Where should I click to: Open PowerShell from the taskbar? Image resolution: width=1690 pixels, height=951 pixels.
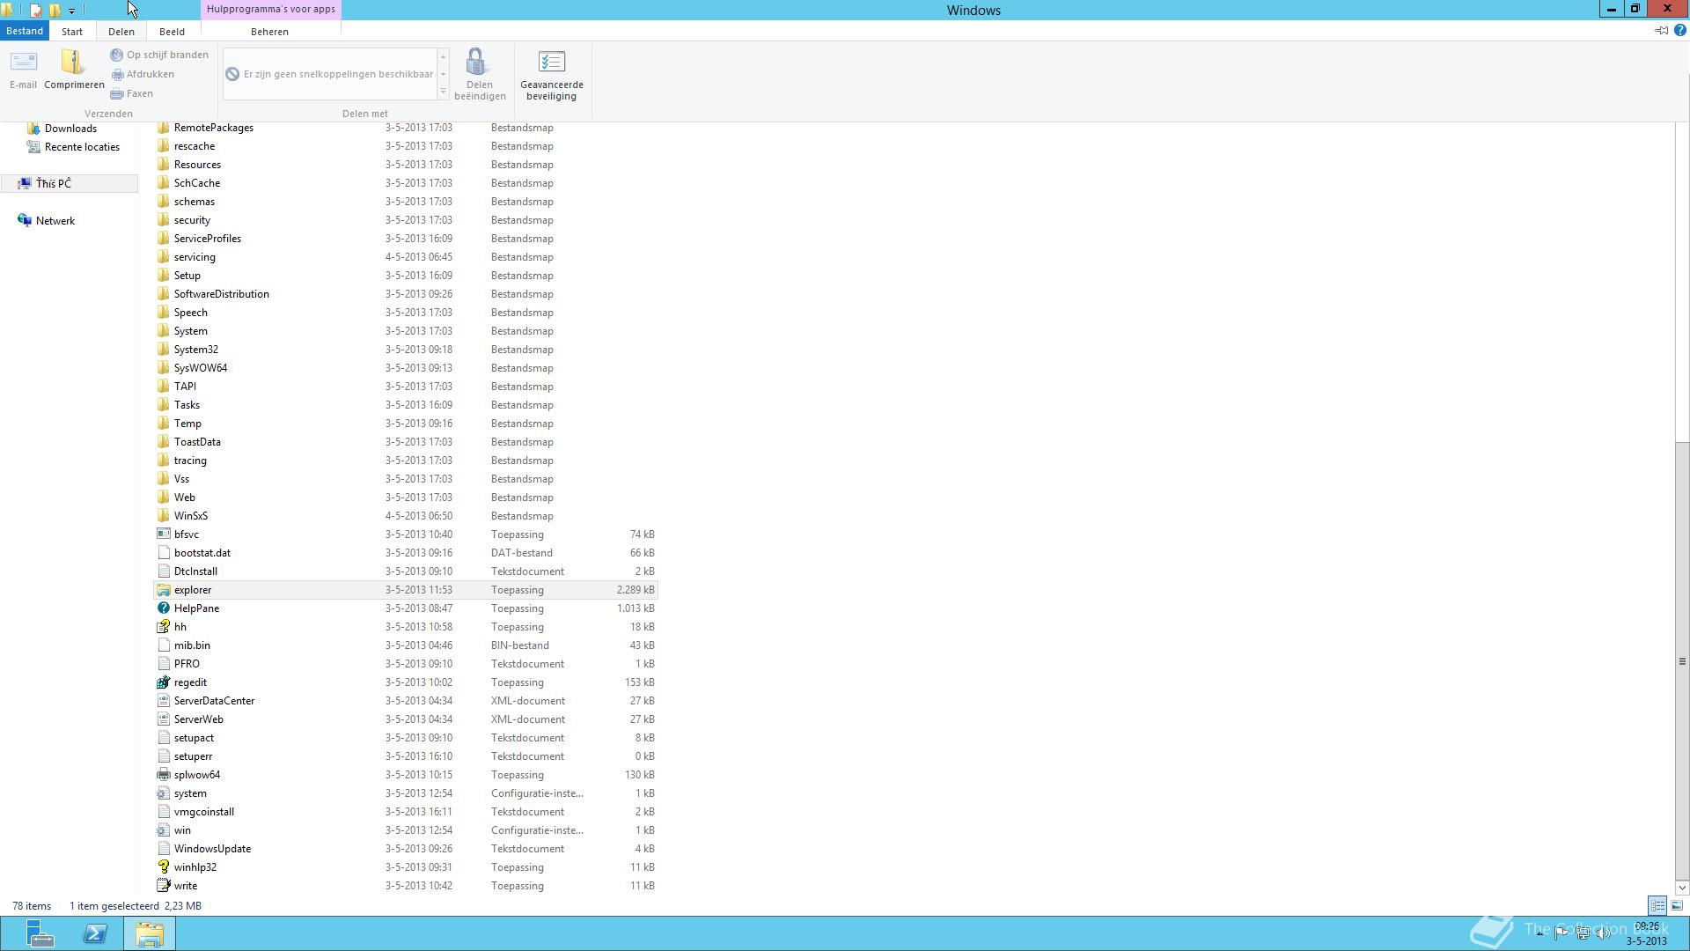95,933
